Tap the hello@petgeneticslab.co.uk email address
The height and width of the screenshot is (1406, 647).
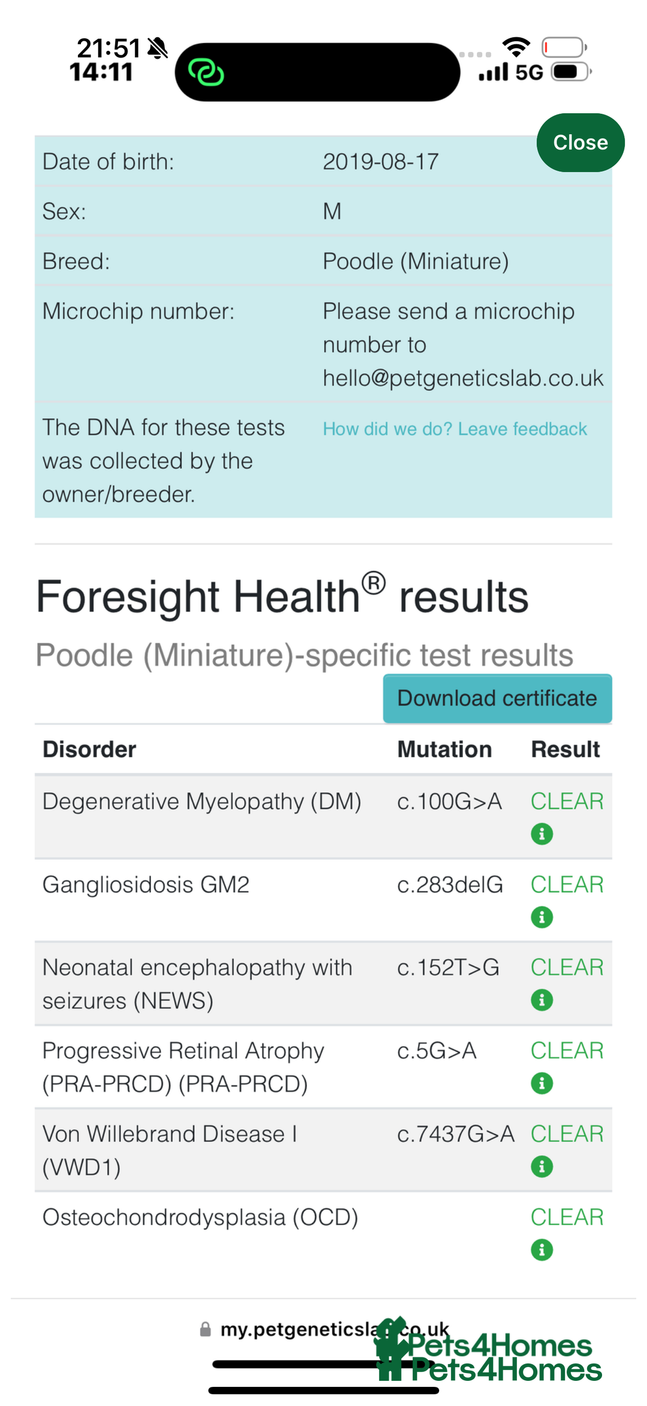coord(462,379)
